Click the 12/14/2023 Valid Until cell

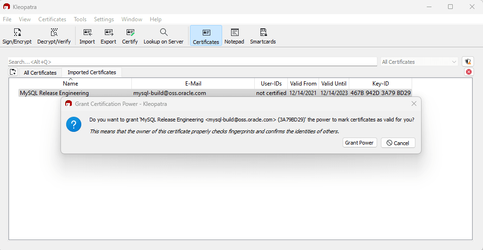pyautogui.click(x=334, y=93)
